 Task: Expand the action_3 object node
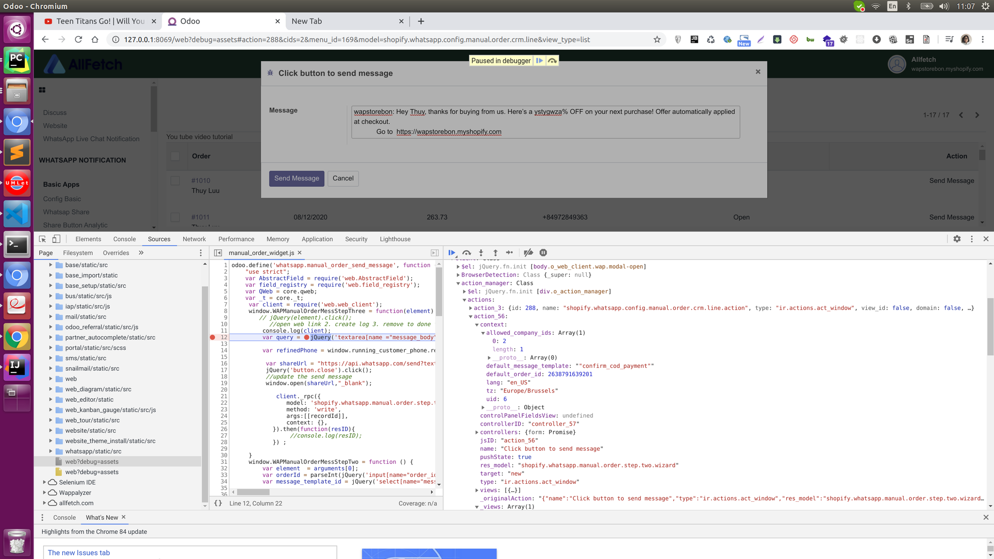coord(470,308)
